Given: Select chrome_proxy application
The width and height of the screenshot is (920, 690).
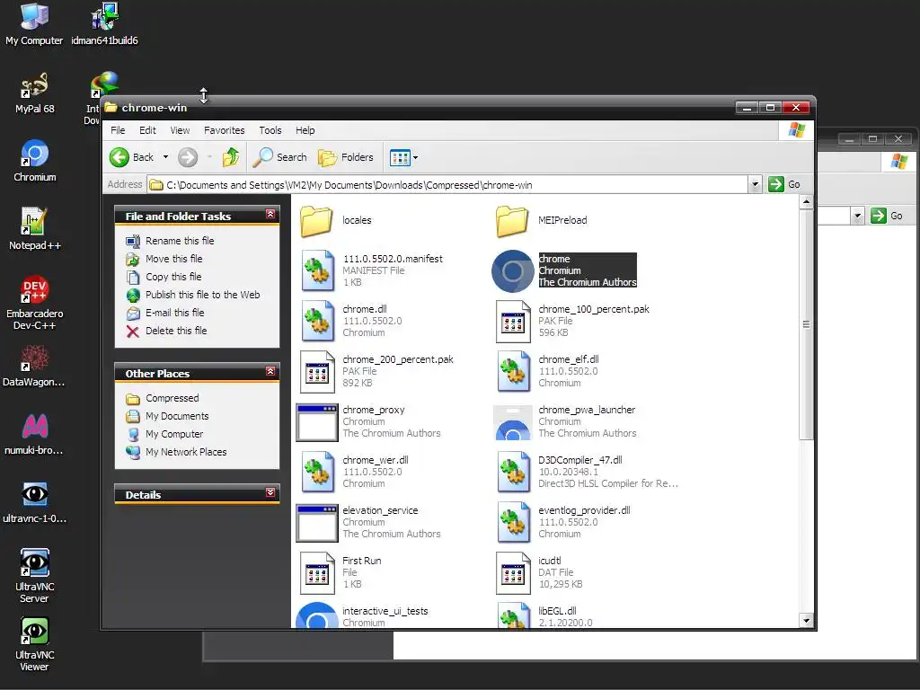Looking at the screenshot, I should 368,422.
